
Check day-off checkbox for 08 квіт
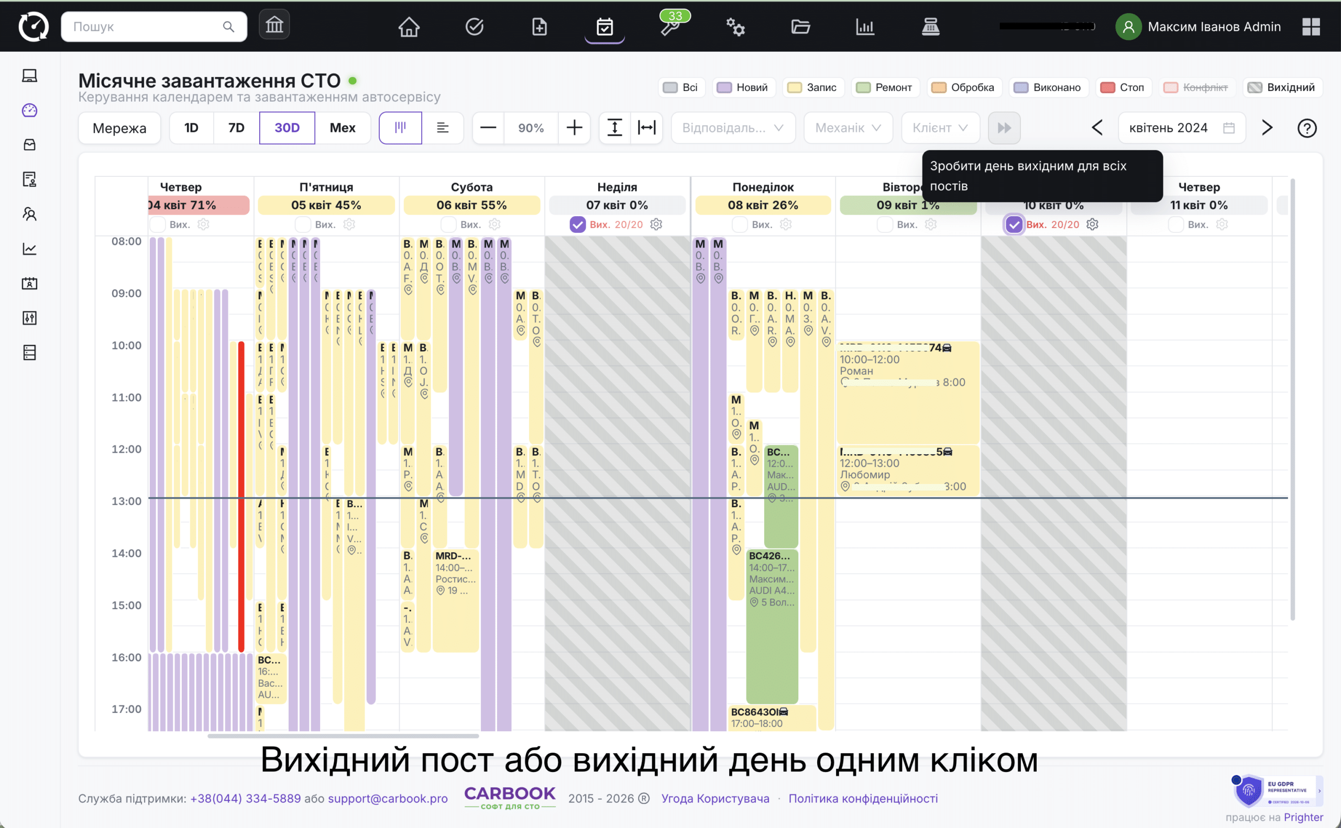(x=739, y=225)
